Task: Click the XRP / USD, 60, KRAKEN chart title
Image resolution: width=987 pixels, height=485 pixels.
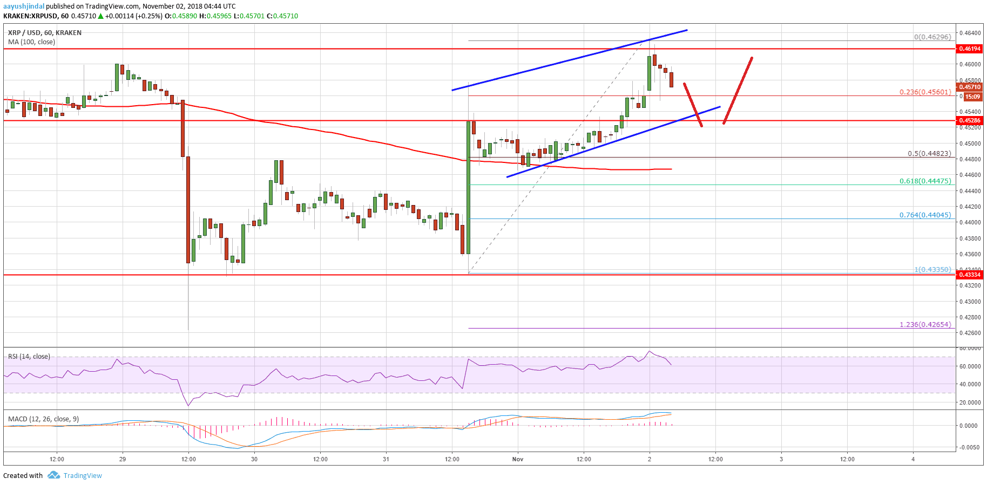Action: (x=45, y=33)
